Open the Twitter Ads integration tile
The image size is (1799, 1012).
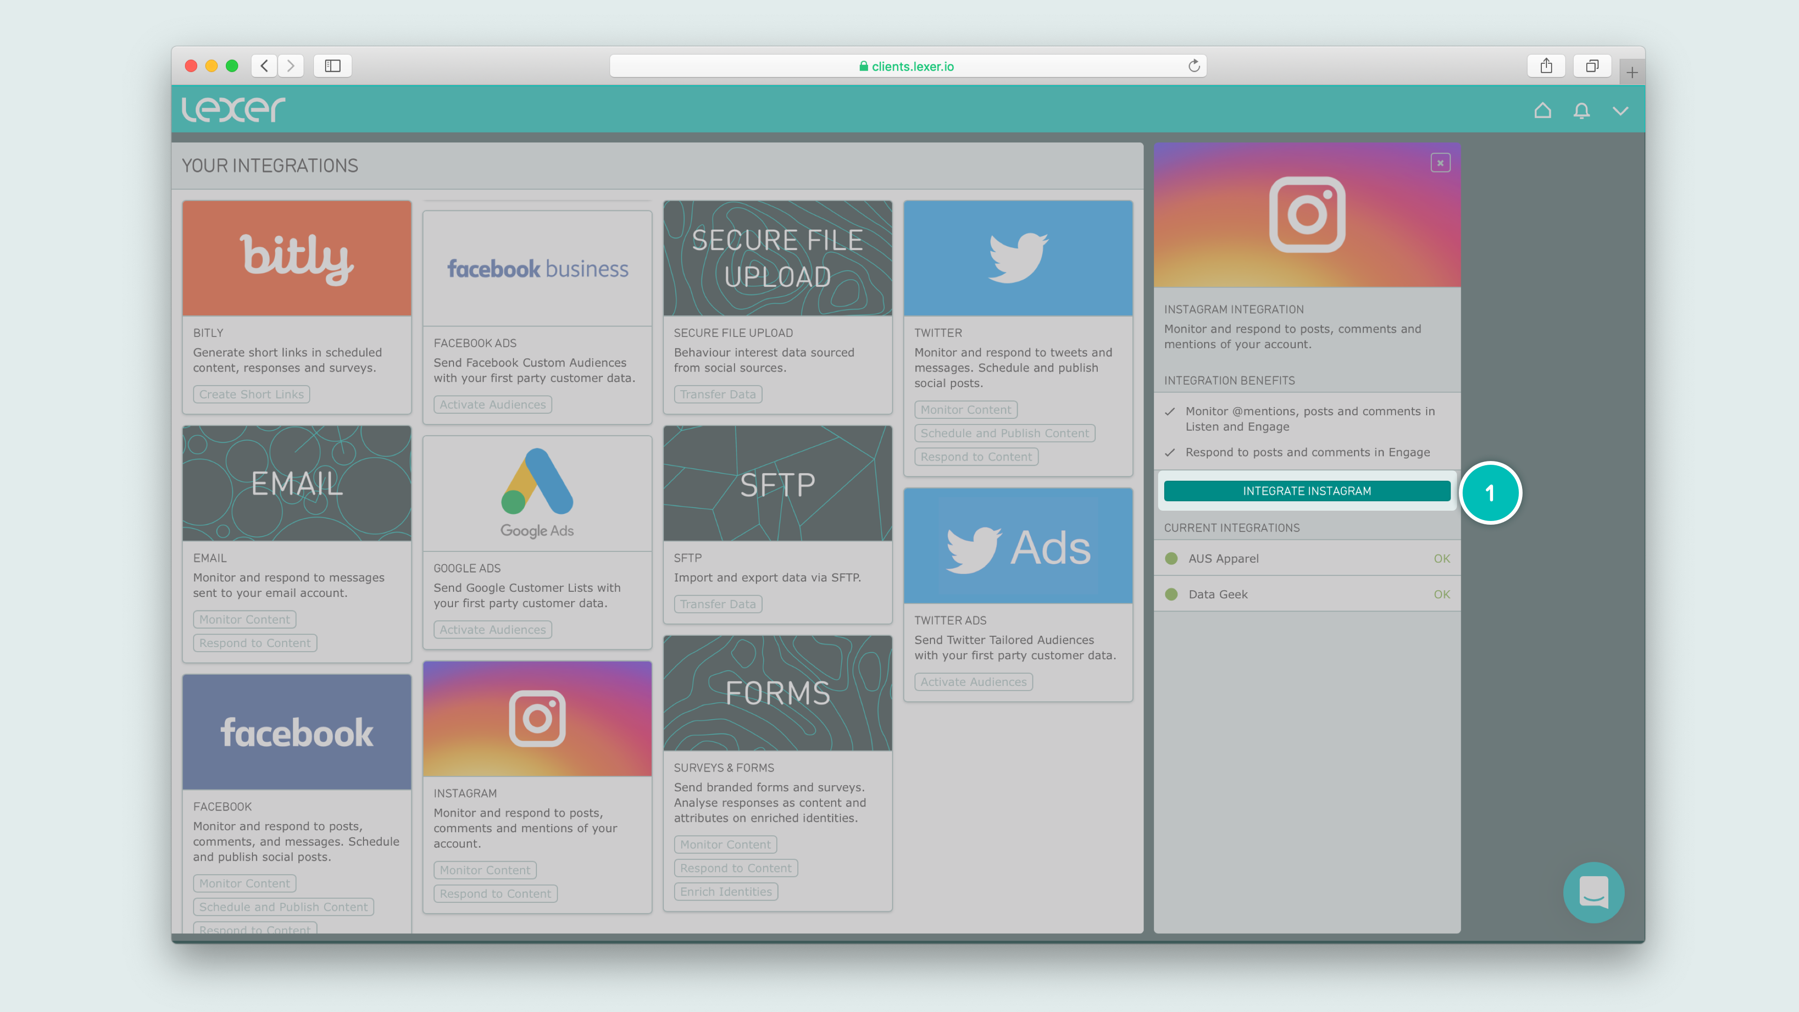point(1018,546)
